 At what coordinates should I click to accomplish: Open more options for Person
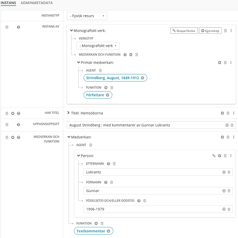[x=231, y=155]
